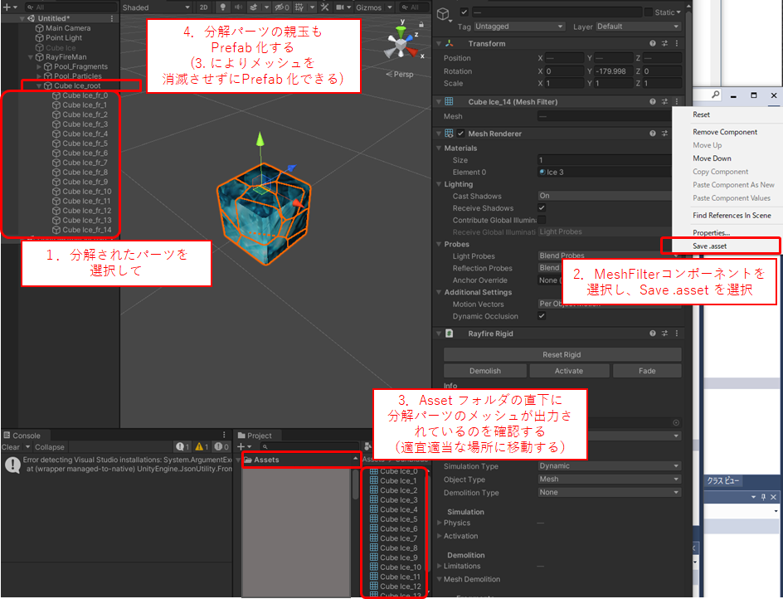The height and width of the screenshot is (599, 783).
Task: Open the Shaded draw mode dropdown
Action: coord(156,7)
